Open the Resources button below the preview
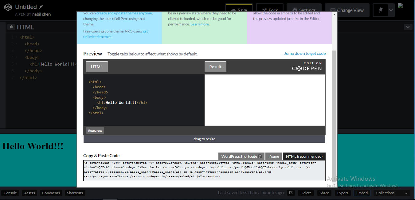Image resolution: width=415 pixels, height=200 pixels. pyautogui.click(x=95, y=130)
